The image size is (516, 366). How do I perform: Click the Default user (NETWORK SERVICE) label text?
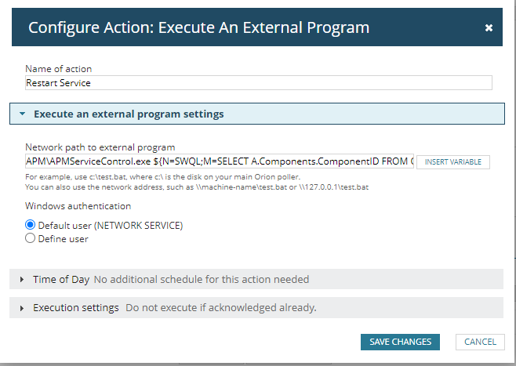[111, 225]
